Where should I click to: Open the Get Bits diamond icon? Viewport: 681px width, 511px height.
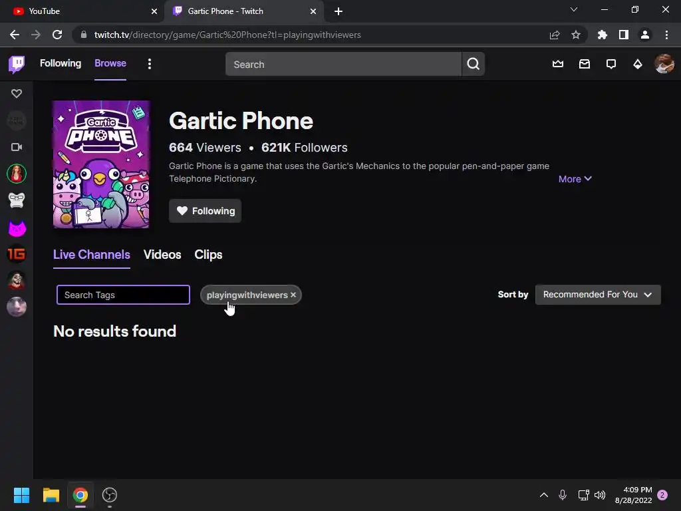pos(638,65)
